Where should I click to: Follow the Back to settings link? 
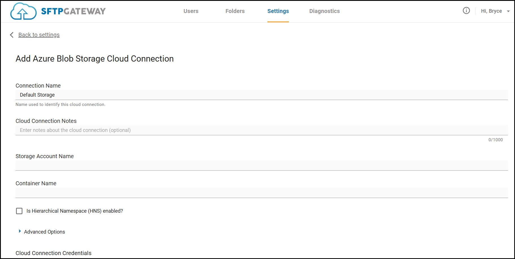tap(39, 35)
